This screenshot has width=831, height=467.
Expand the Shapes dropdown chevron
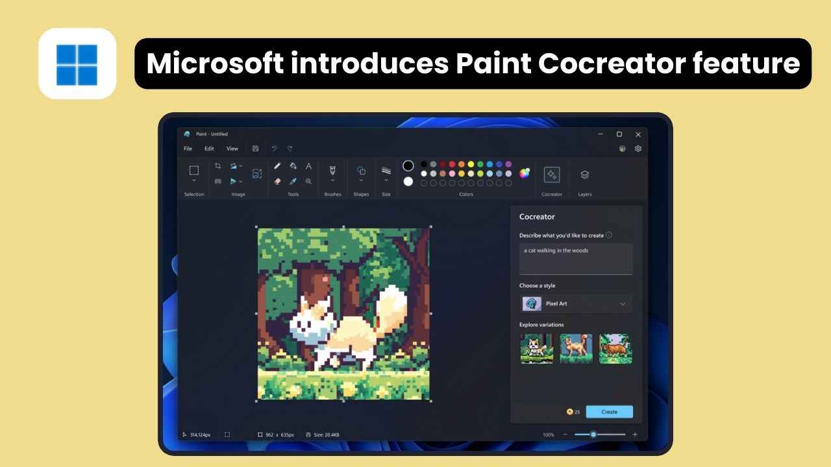(x=362, y=180)
